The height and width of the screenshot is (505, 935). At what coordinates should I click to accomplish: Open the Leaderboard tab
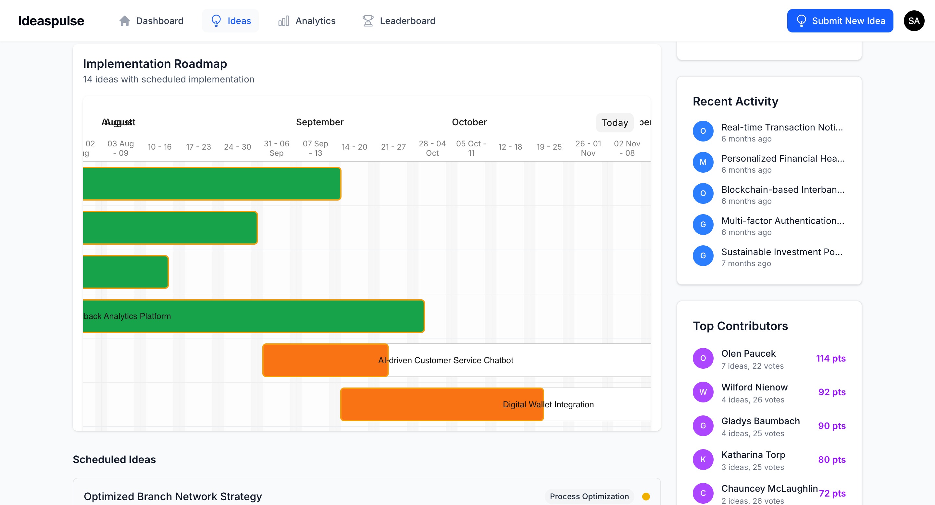pos(399,21)
